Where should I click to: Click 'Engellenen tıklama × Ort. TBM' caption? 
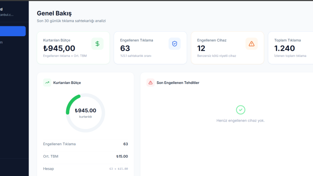65,56
